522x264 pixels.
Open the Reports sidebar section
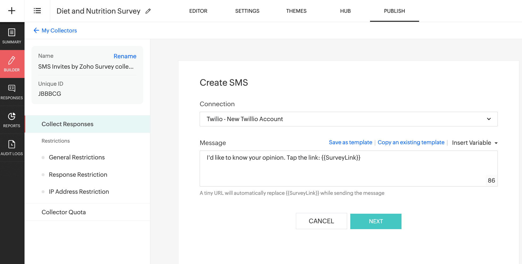click(12, 120)
